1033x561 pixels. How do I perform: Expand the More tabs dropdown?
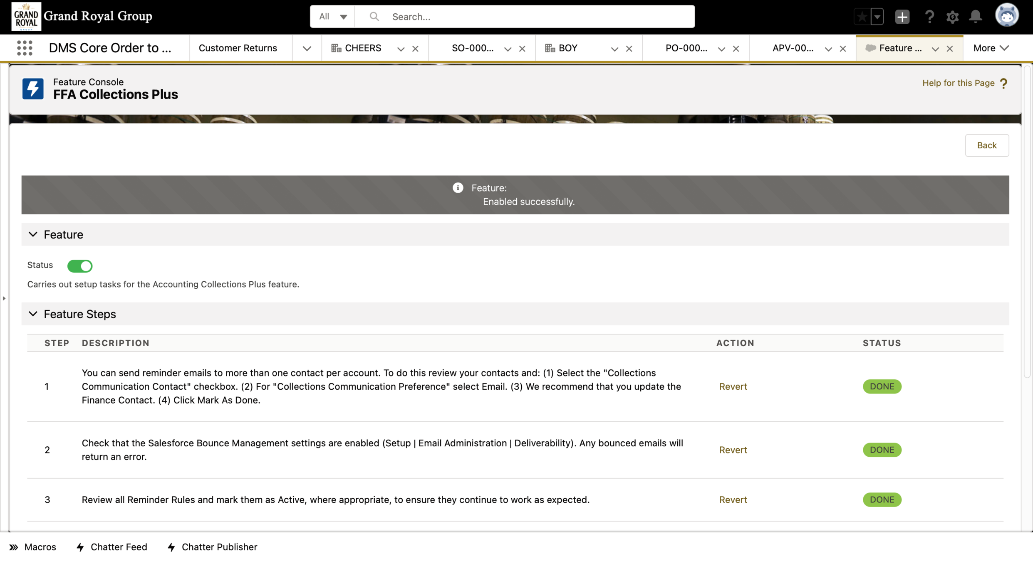tap(991, 48)
